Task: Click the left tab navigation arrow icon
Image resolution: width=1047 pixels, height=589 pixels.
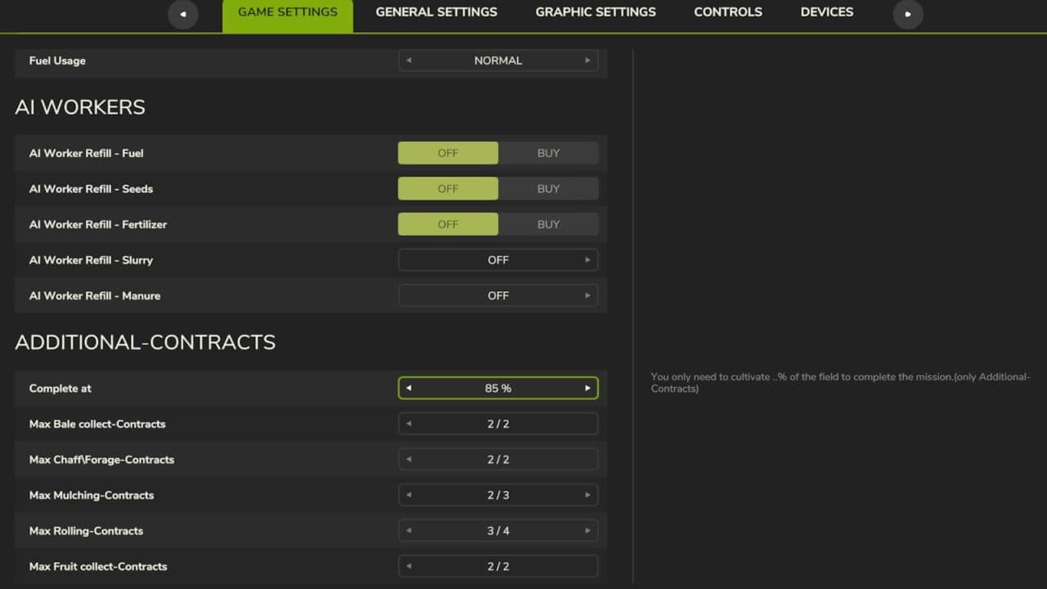Action: tap(183, 15)
